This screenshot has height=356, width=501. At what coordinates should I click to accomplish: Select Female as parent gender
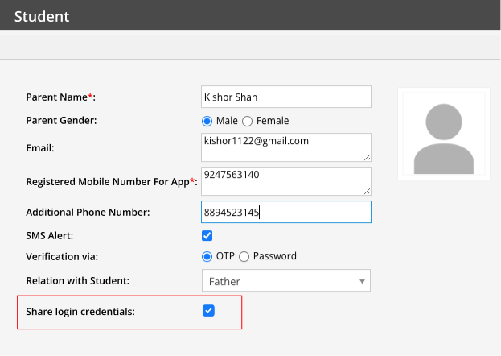point(248,121)
